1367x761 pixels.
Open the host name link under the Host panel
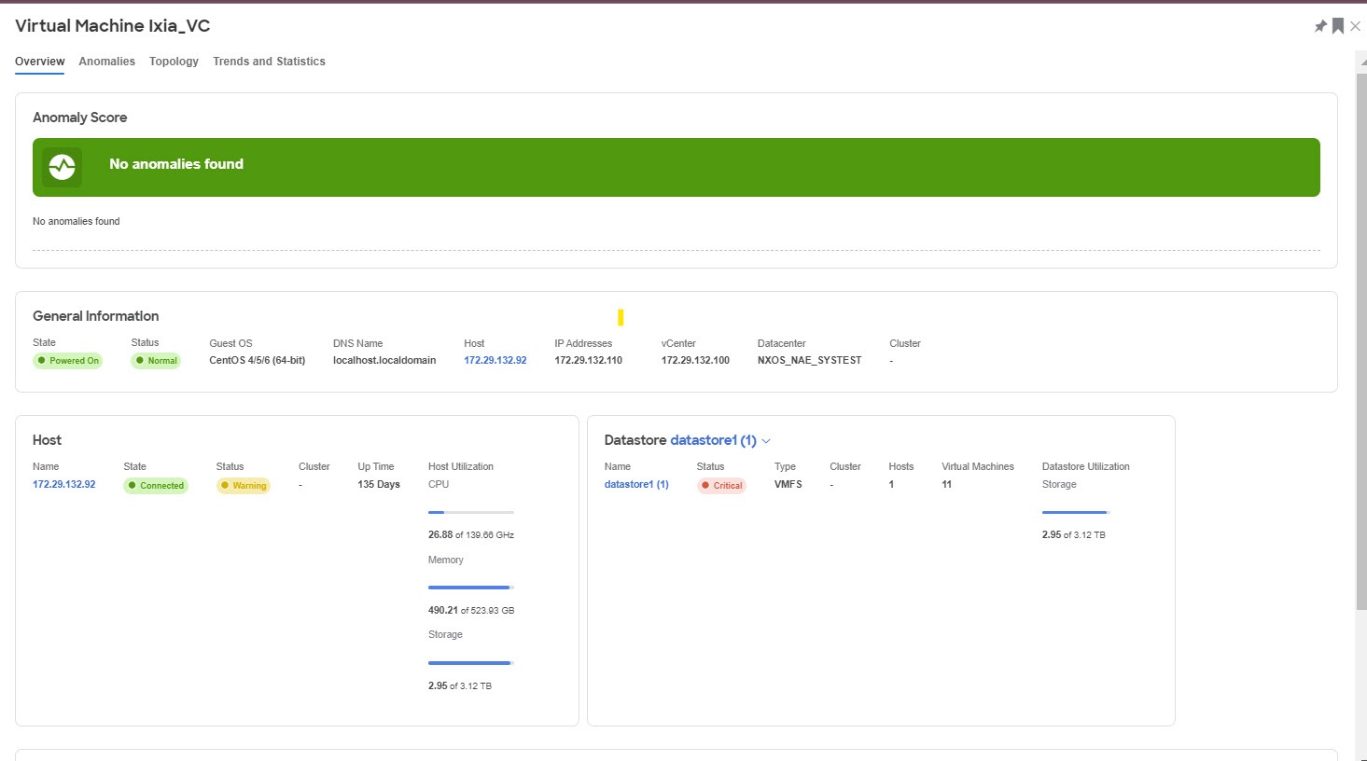point(63,484)
